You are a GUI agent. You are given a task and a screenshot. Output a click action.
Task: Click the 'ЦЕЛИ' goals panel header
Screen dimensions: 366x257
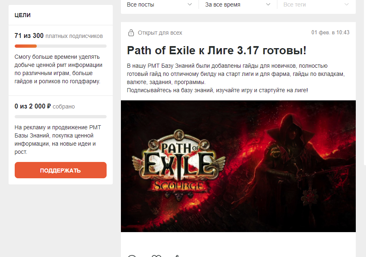[22, 15]
